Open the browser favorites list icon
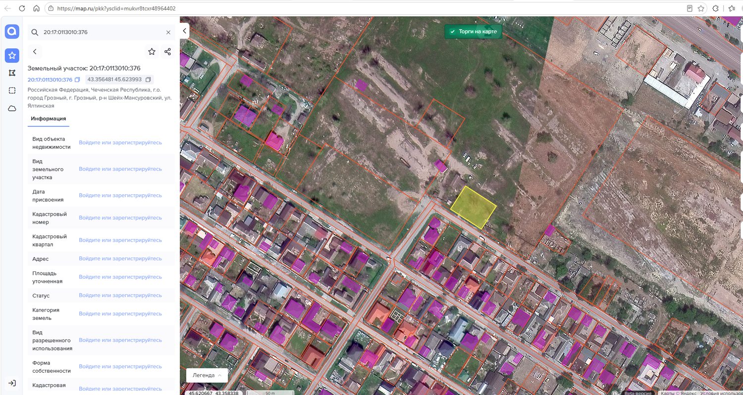 coord(732,8)
